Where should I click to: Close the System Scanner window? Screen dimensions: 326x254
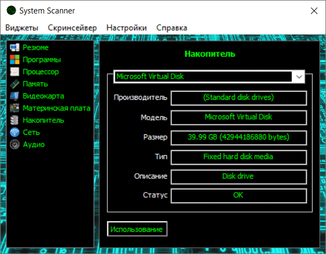[x=314, y=11]
